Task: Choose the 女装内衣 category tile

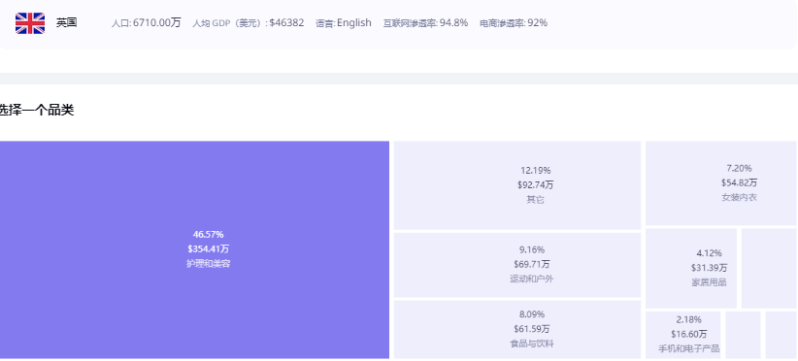Action: pos(721,183)
